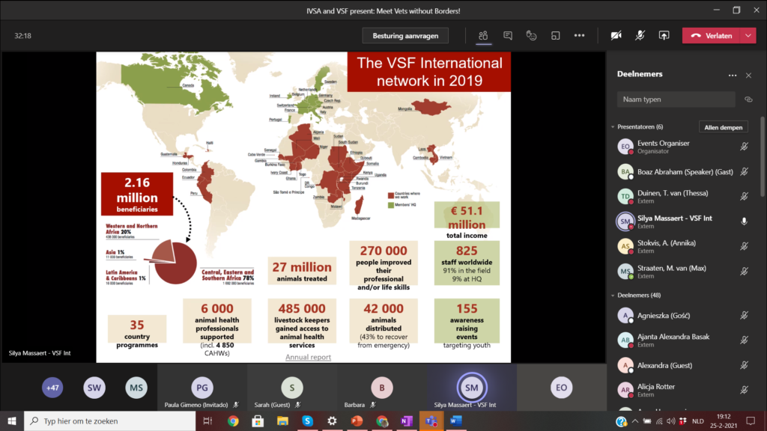The height and width of the screenshot is (431, 767).
Task: Unmute the microphone in meeting toolbar
Action: point(640,35)
